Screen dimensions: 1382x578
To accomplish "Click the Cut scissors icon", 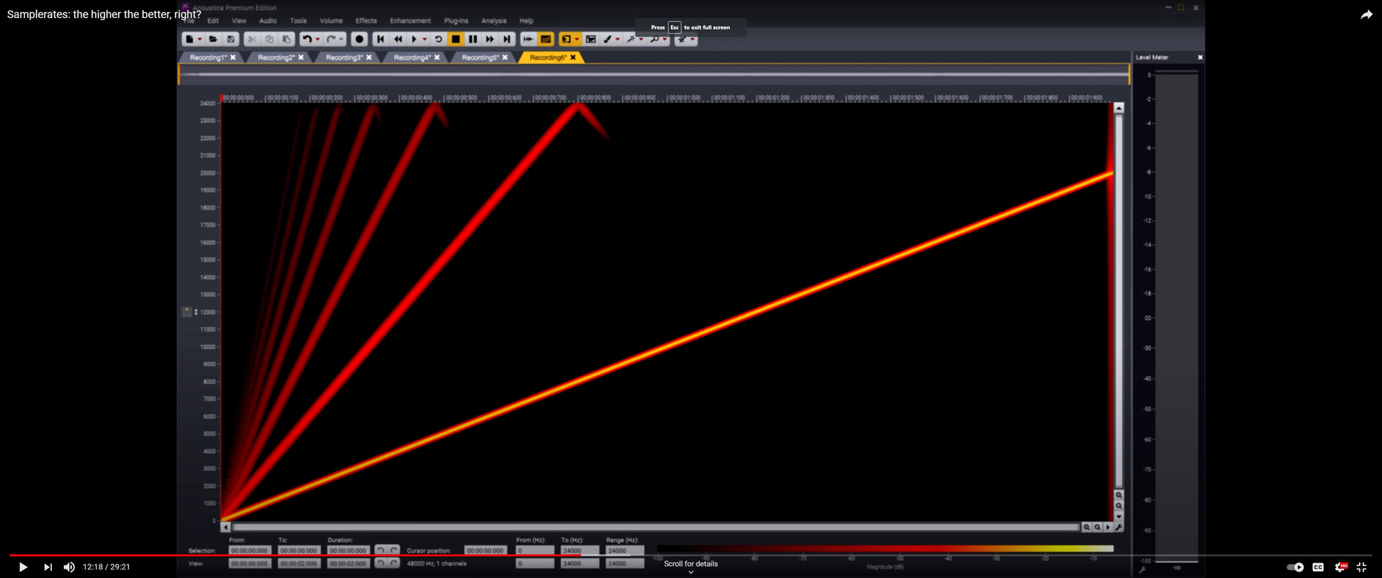I will pyautogui.click(x=252, y=40).
